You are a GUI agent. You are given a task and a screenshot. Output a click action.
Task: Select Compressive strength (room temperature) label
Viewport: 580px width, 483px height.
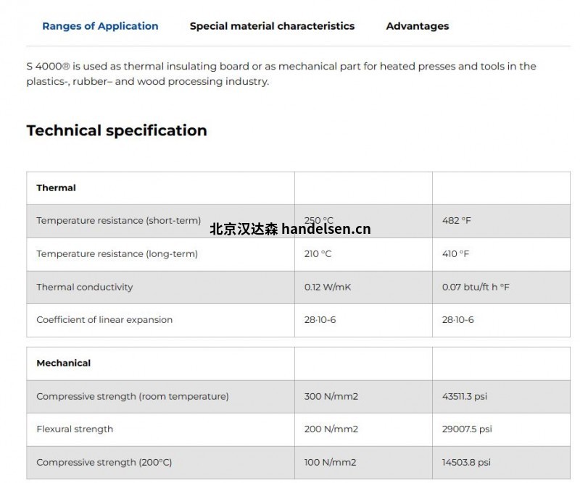pos(133,396)
